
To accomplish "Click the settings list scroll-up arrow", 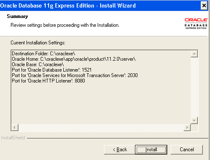I will (x=194, y=54).
